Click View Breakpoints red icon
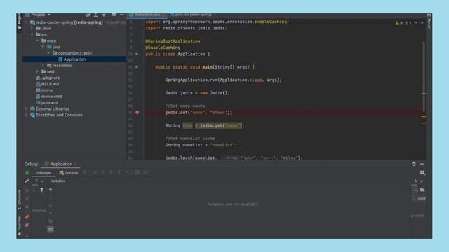Viewport: 449px width, 252px height. click(x=27, y=217)
